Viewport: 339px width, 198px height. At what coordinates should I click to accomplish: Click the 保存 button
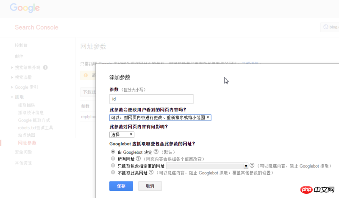tap(121, 186)
